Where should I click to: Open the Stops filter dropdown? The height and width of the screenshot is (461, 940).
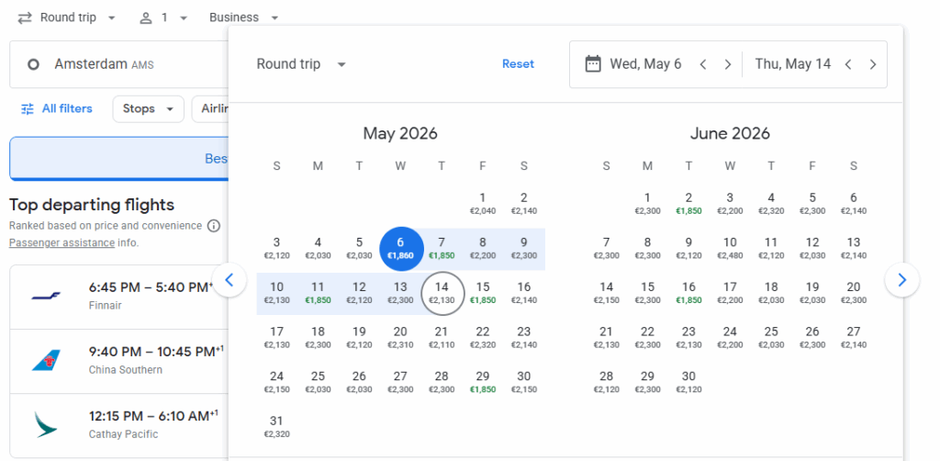[x=148, y=108]
